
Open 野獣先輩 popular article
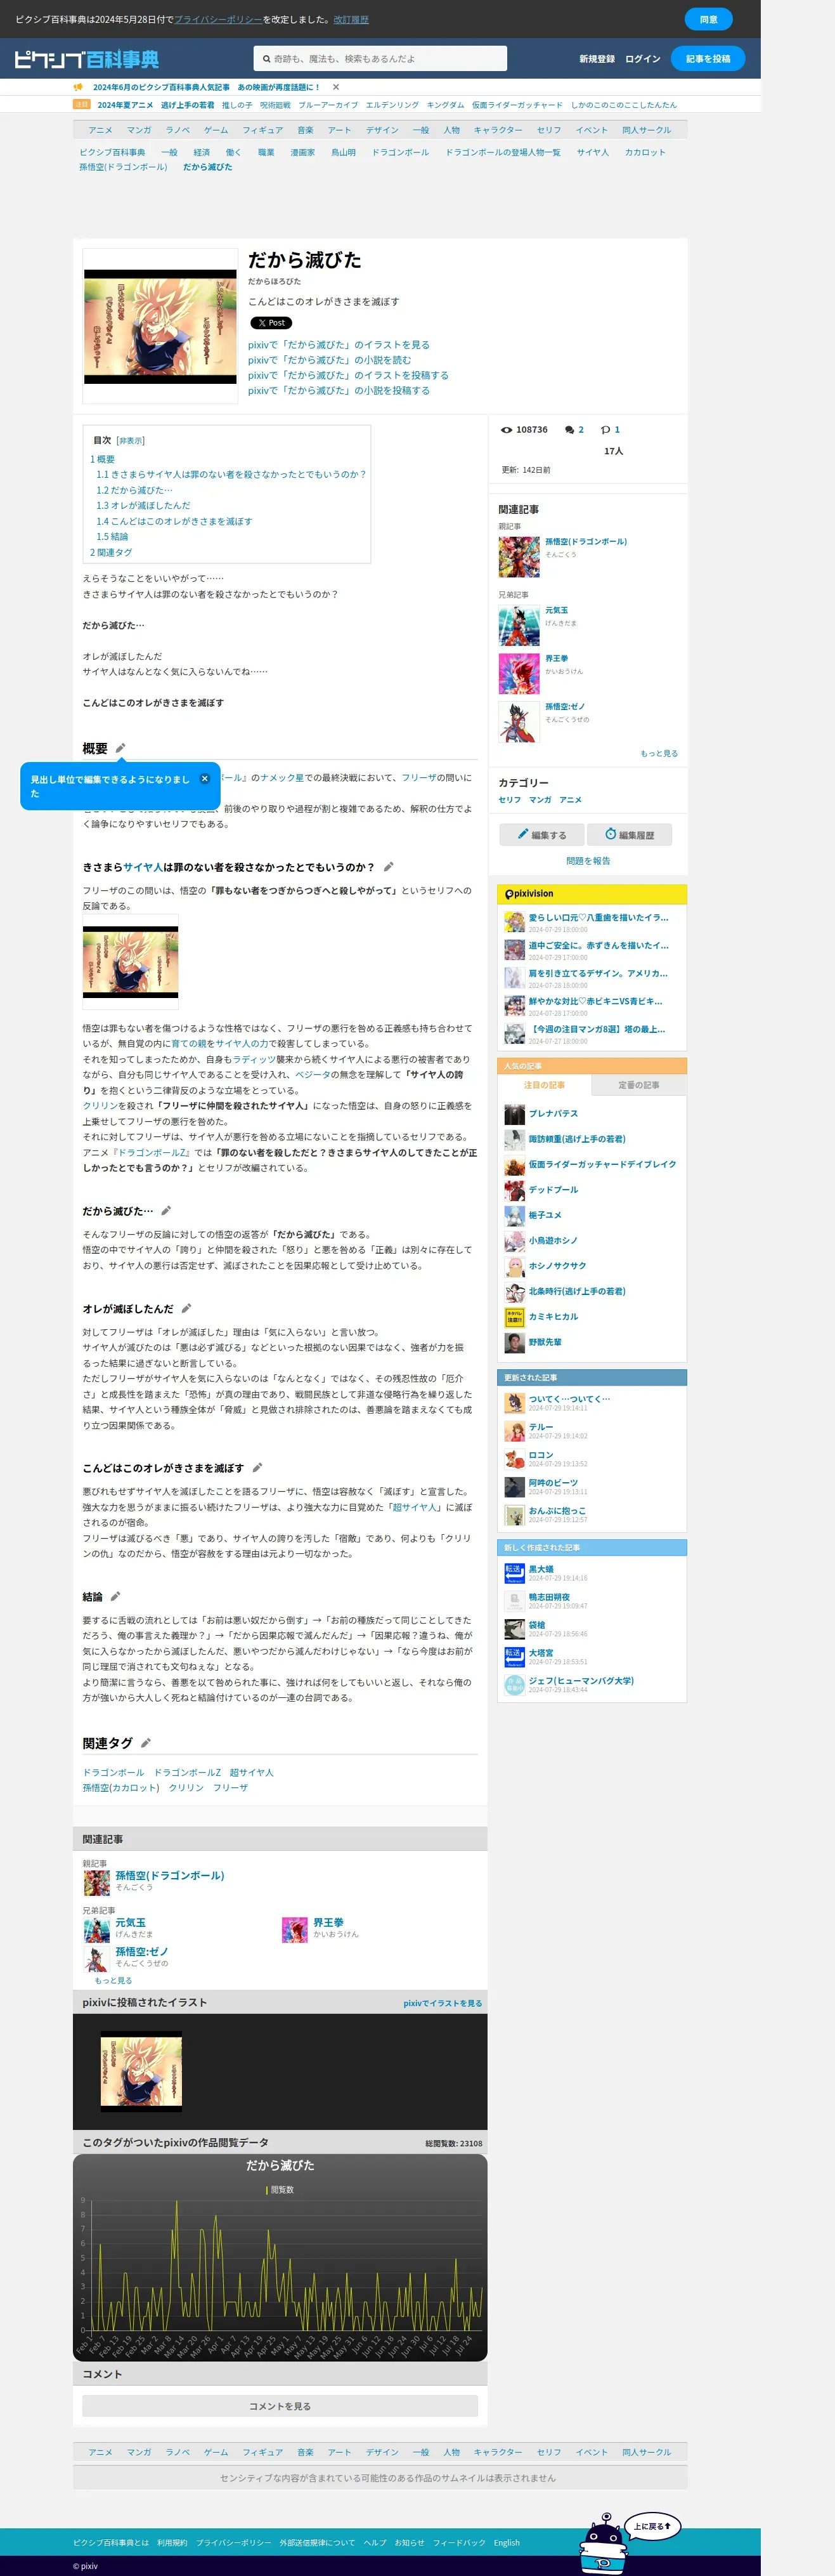point(545,1342)
